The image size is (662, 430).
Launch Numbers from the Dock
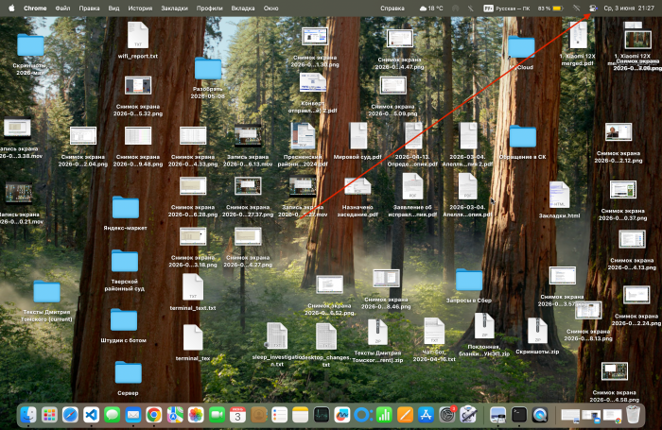(x=384, y=415)
